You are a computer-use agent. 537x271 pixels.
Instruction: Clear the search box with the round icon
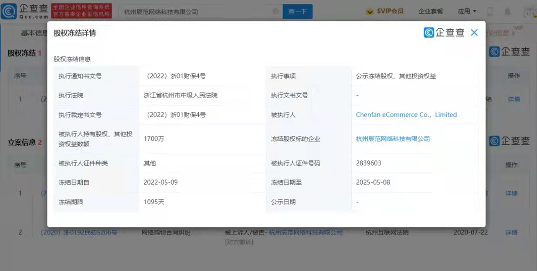pos(275,11)
